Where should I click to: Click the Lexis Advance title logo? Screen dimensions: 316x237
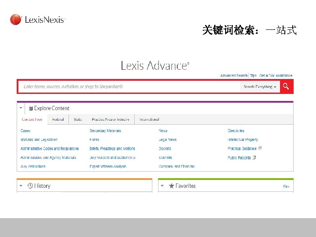click(x=155, y=65)
